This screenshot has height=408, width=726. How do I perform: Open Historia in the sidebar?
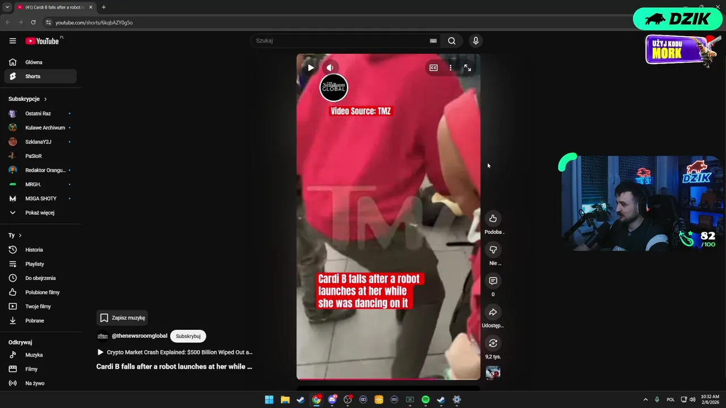(40, 249)
